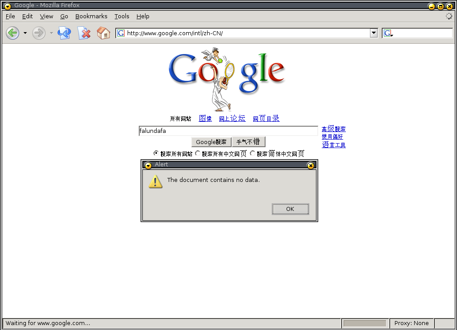457x330 pixels.
Task: Open the Tools menu
Action: coord(122,16)
